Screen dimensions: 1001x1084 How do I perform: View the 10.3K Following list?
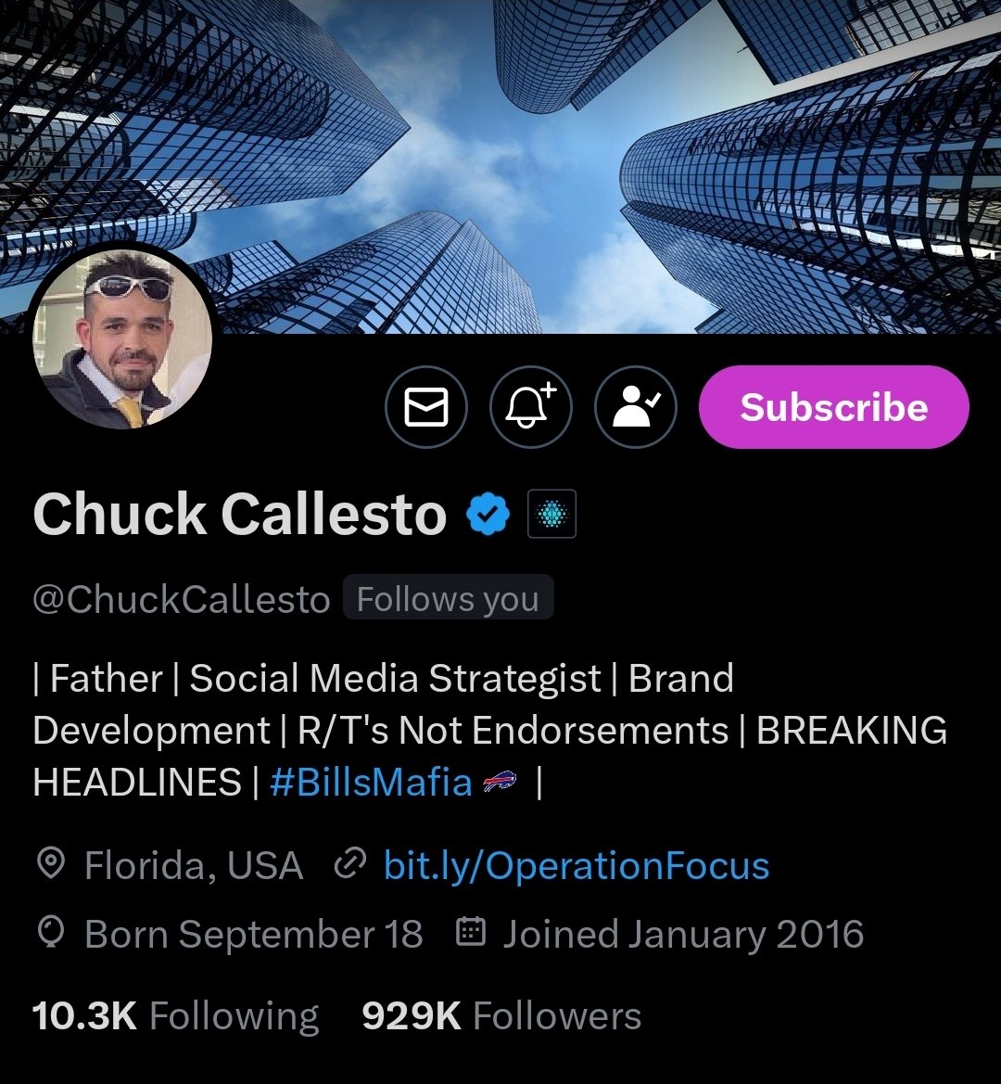click(175, 1016)
